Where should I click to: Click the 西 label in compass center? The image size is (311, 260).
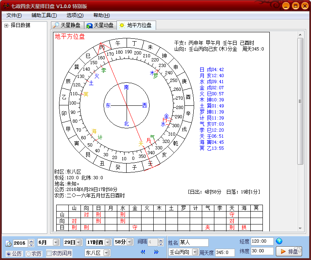(145, 105)
